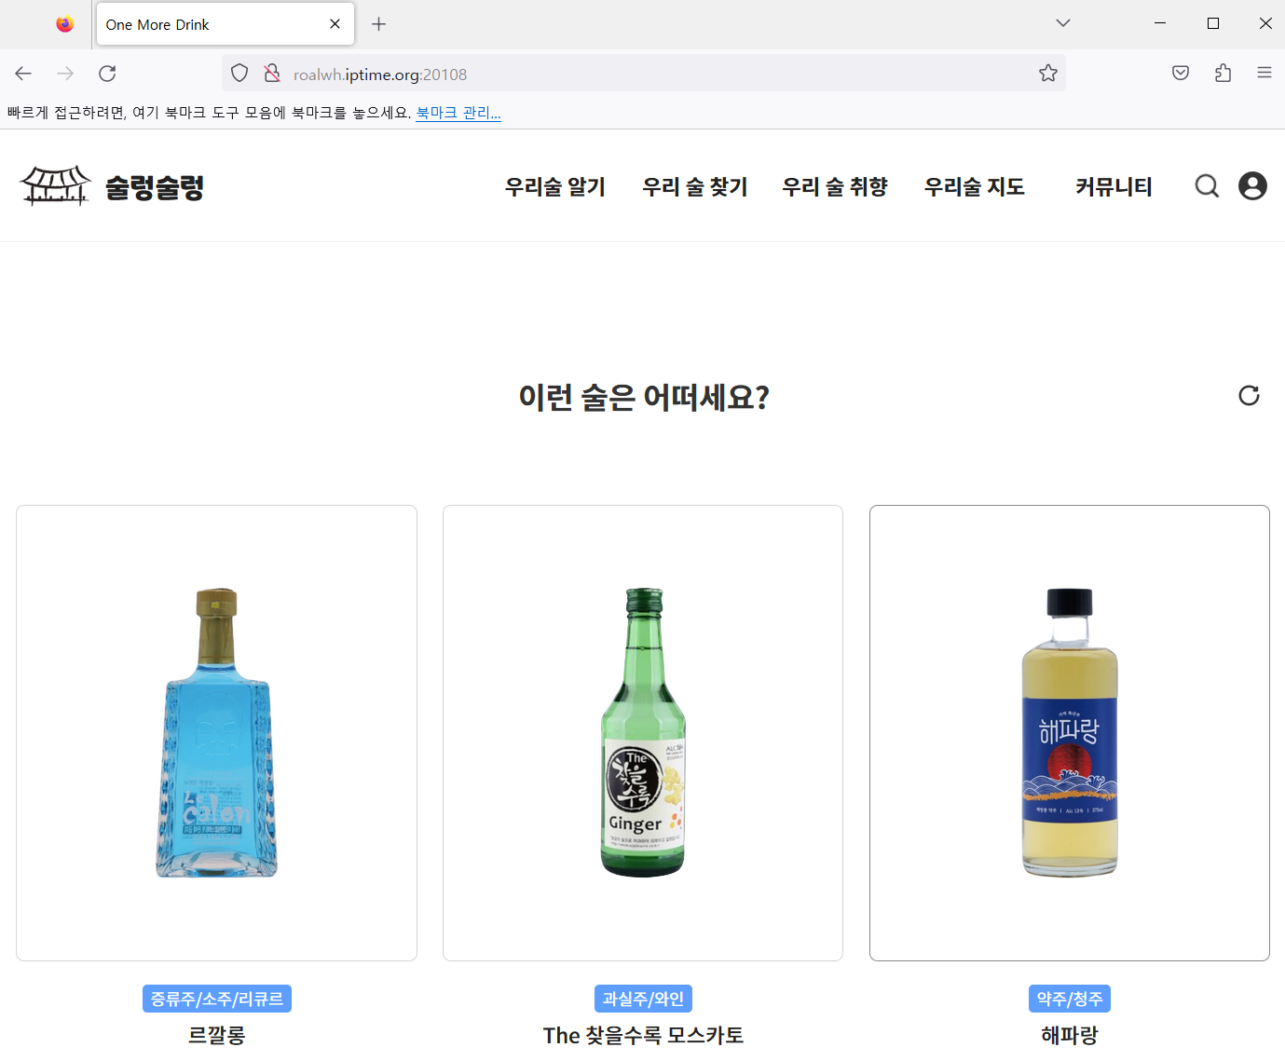
Task: Open the site search magnifier icon
Action: pyautogui.click(x=1207, y=186)
